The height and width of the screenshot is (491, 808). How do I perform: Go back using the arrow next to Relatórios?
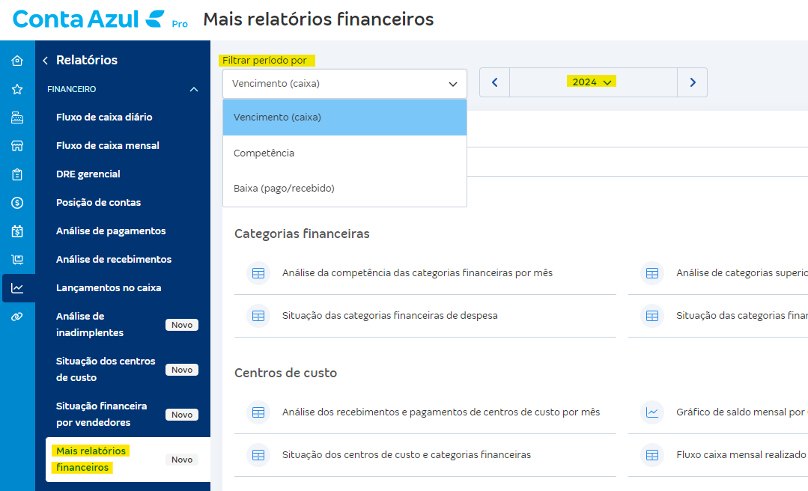point(46,61)
